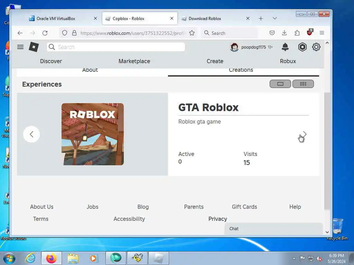
Task: Open the Roblox settings gear
Action: click(316, 47)
